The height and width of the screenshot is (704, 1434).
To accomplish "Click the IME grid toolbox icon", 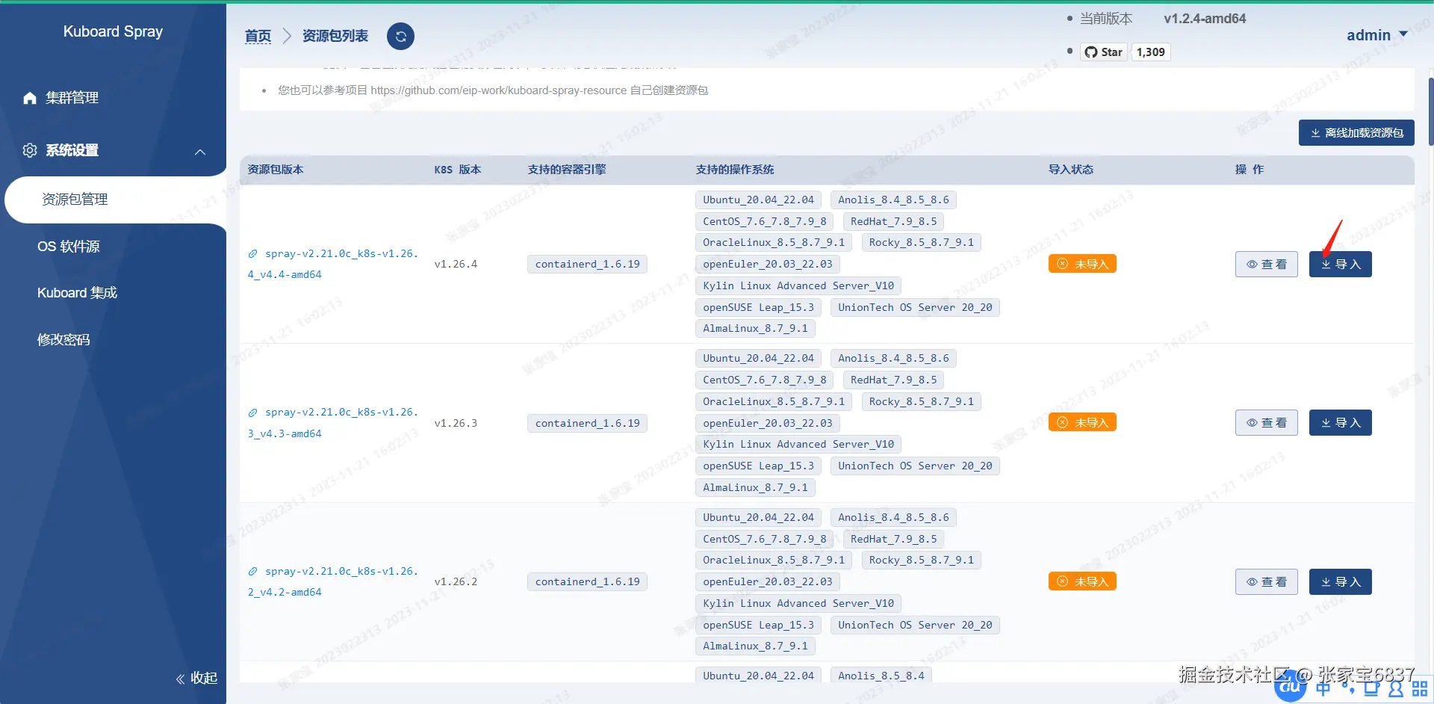I will click(x=1420, y=688).
